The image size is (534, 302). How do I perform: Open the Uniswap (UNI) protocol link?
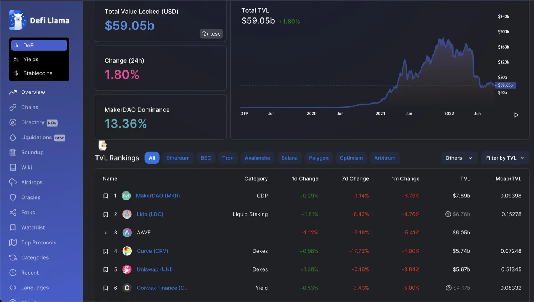pyautogui.click(x=155, y=269)
